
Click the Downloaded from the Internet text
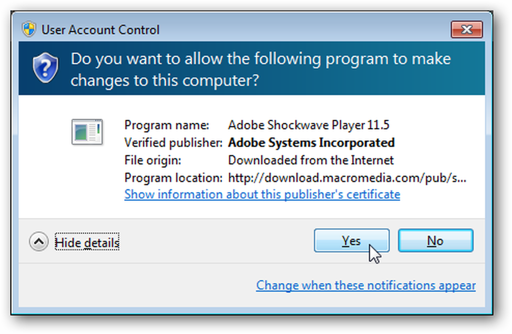point(311,160)
